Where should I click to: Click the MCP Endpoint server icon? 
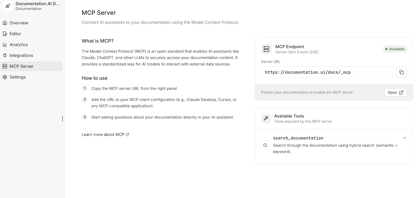click(266, 49)
